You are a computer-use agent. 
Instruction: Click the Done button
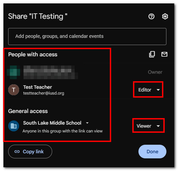click(152, 152)
